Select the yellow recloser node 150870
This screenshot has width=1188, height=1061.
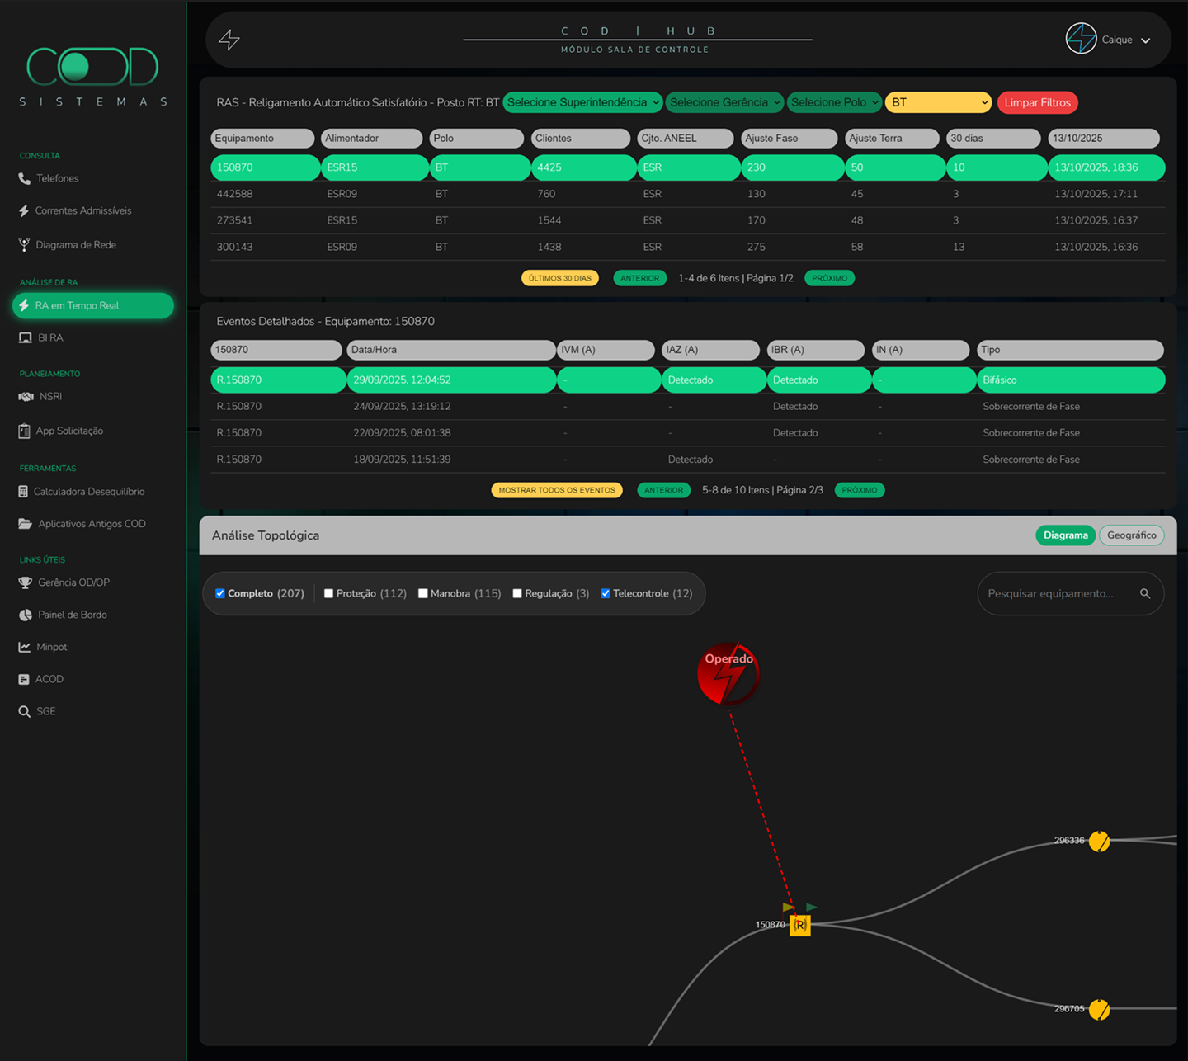coord(799,926)
